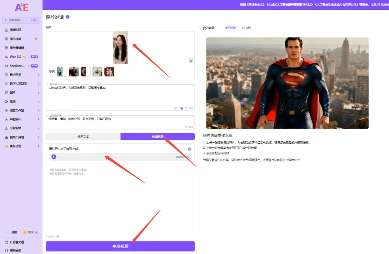This screenshot has height=254, width=389.
Task: Select the 音频驱动 mode
Action: coord(157,137)
